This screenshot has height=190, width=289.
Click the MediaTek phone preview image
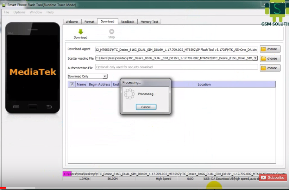[33, 68]
